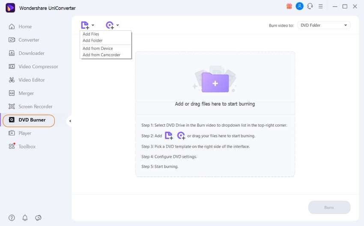Click the purple add-folder drop zone icon
This screenshot has height=226, width=364.
[215, 82]
